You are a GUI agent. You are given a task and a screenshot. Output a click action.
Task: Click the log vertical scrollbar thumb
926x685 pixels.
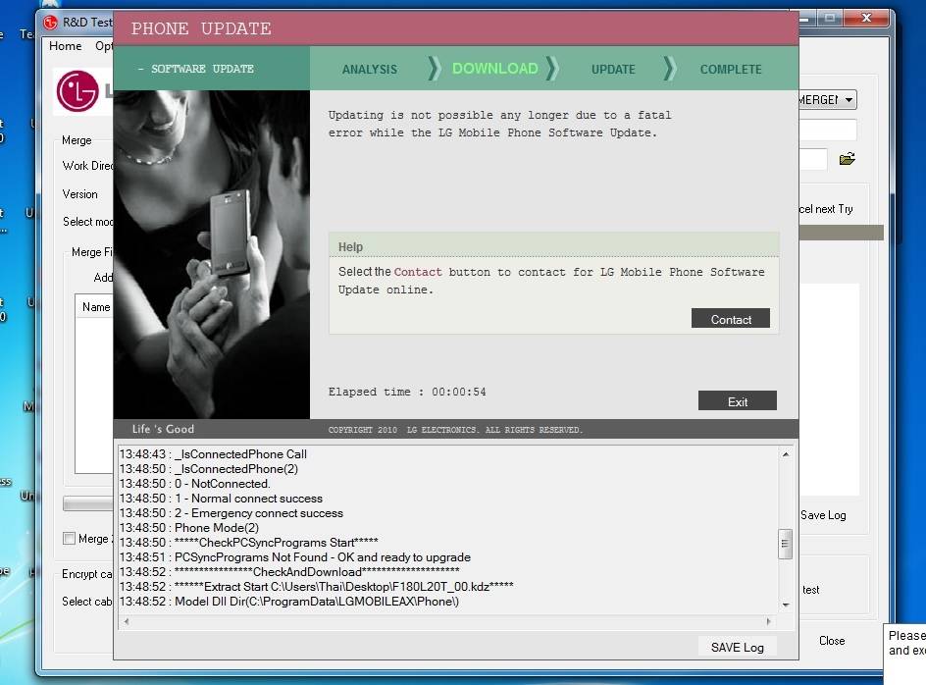(x=786, y=543)
